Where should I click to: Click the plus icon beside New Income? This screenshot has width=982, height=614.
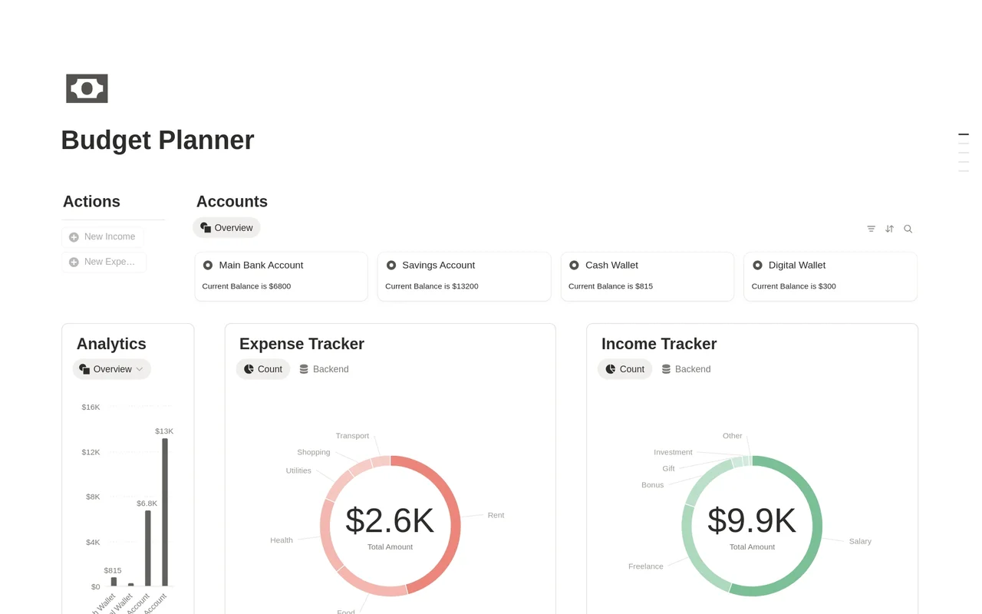(74, 237)
